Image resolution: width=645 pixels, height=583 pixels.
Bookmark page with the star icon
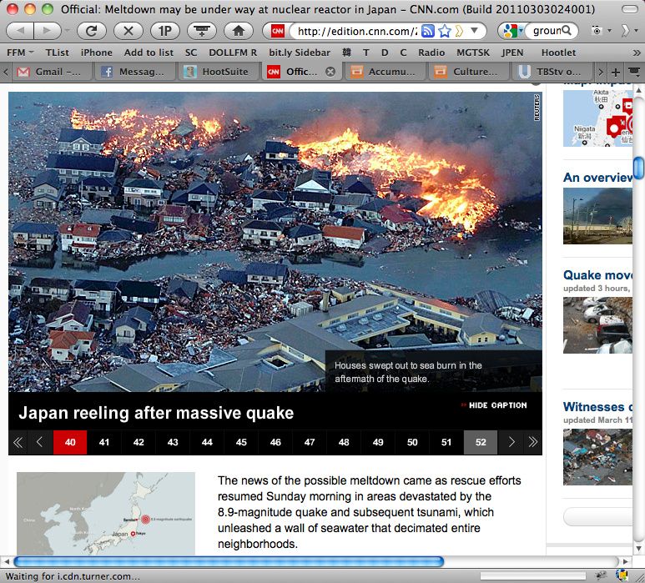445,31
